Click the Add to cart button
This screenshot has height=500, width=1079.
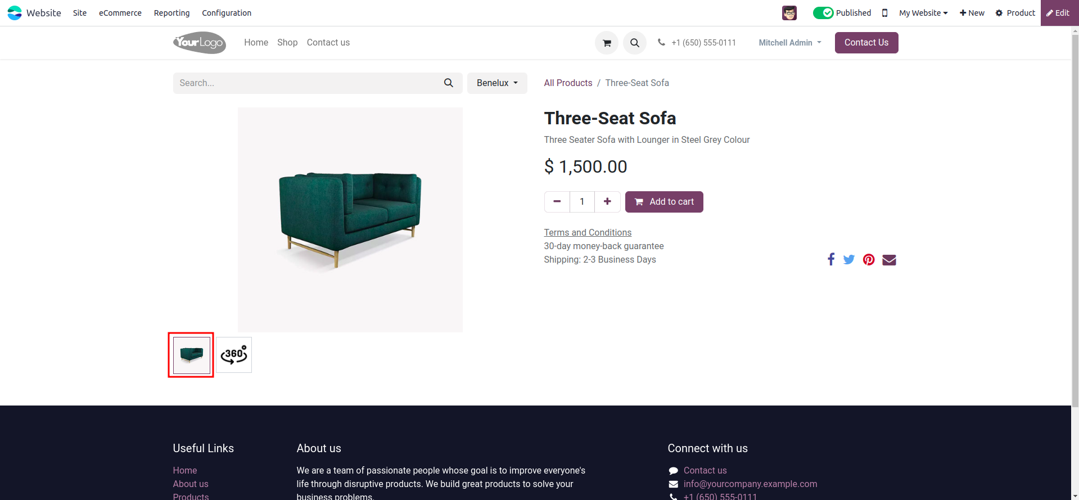click(x=664, y=201)
